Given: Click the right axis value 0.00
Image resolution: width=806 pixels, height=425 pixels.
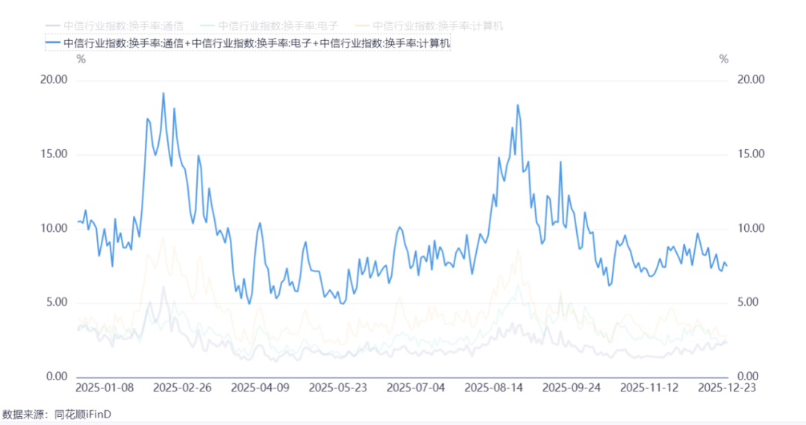Looking at the screenshot, I should [749, 377].
